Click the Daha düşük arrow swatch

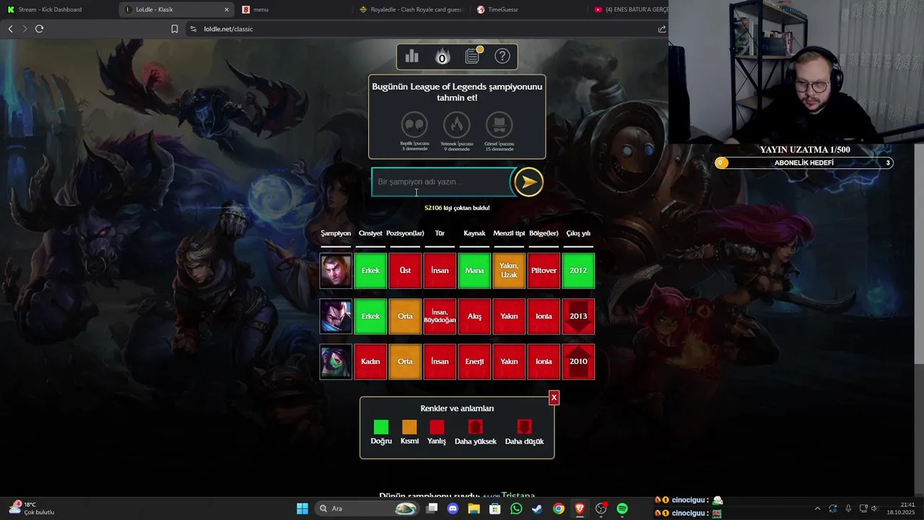[524, 427]
